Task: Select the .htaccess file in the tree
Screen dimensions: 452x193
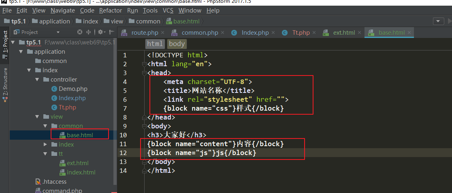Action: (x=54, y=182)
